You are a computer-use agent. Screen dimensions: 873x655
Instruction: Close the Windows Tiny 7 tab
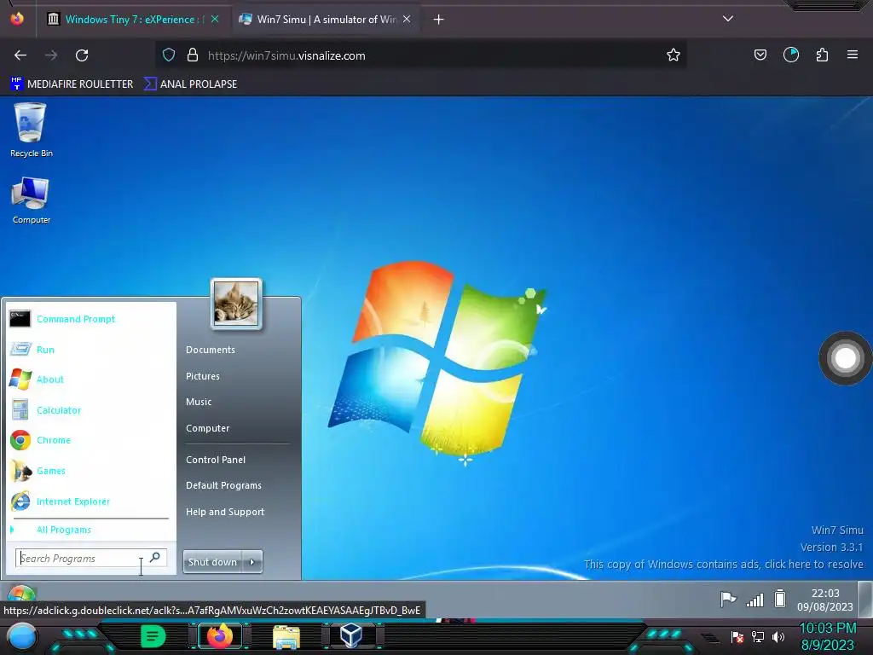coord(215,19)
